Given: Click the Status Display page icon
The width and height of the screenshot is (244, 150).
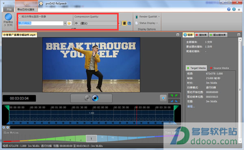Looking at the screenshot, I should tap(137, 23).
